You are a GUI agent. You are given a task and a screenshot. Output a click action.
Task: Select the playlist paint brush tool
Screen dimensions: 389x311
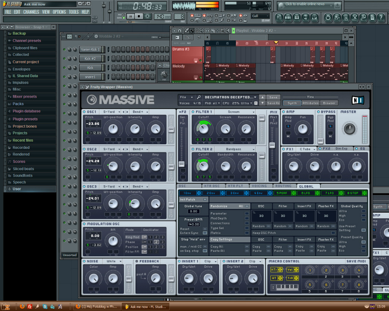tap(192, 31)
